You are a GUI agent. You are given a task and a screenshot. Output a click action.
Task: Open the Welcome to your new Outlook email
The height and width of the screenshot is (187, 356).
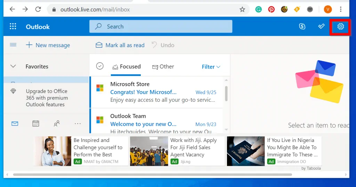tap(157, 121)
